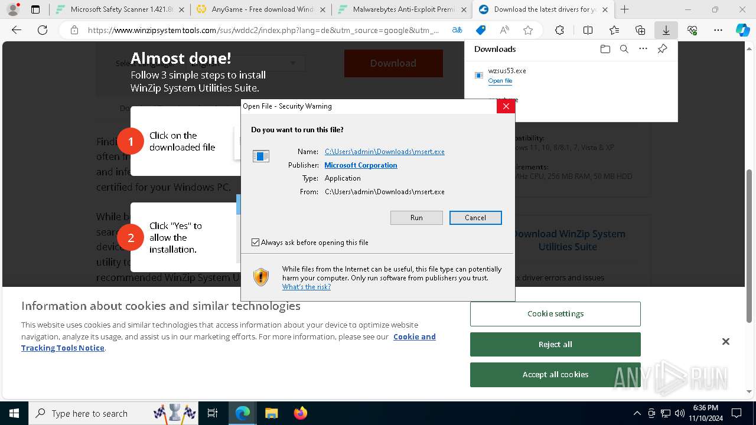Open the Extensions puzzle icon

pyautogui.click(x=559, y=30)
